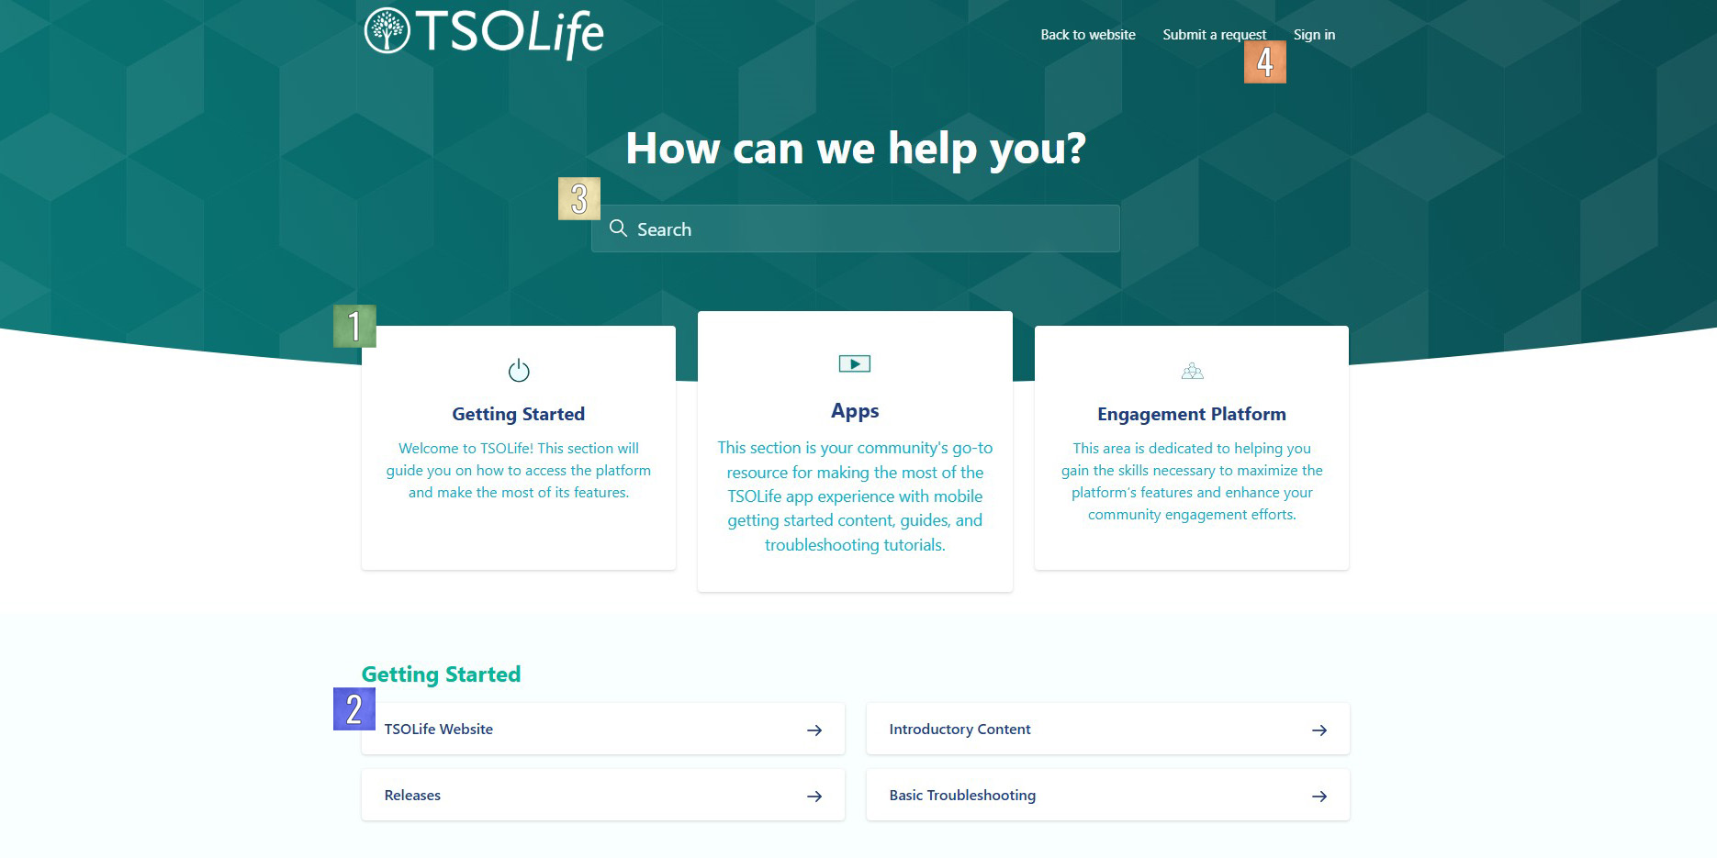The width and height of the screenshot is (1717, 858).
Task: Focus the Search input field
Action: pyautogui.click(x=856, y=228)
